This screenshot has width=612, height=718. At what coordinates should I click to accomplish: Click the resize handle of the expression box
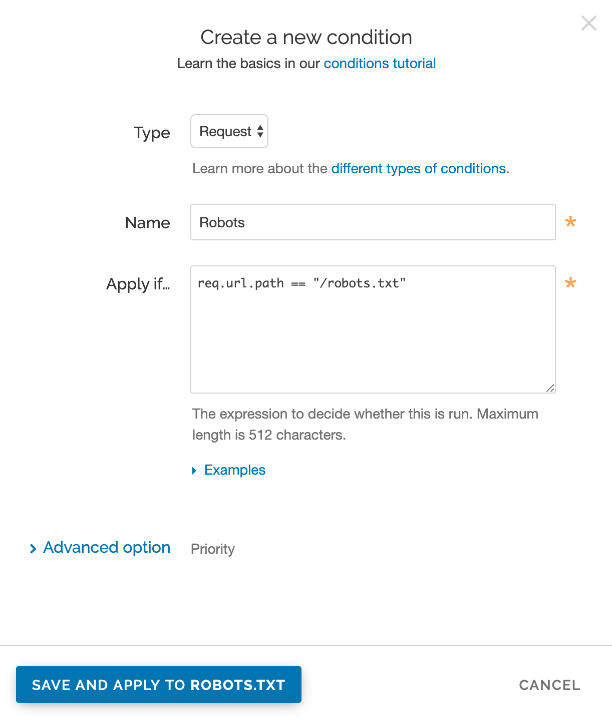click(x=551, y=388)
